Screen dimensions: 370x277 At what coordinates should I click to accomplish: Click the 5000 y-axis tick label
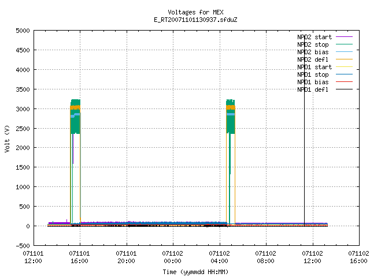pos(23,31)
